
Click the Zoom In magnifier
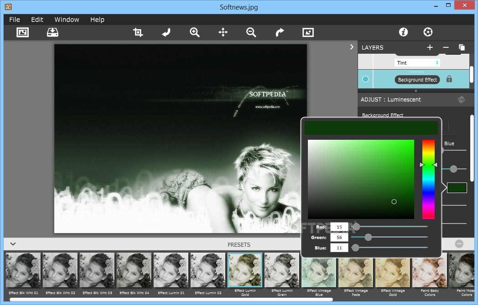coord(194,32)
